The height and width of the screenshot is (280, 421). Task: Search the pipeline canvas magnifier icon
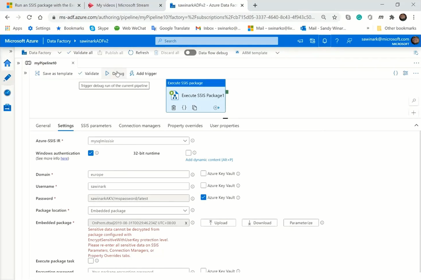coord(414,101)
